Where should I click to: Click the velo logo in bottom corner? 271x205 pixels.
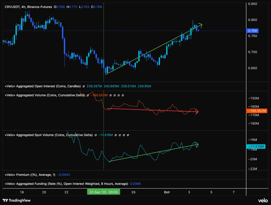tap(263, 200)
